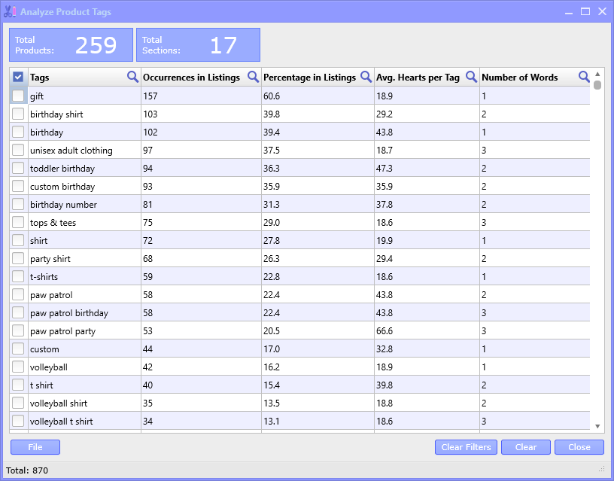Check the box for the gift tag

18,96
